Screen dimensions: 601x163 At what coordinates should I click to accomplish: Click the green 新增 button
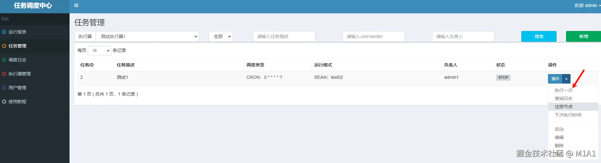(x=584, y=36)
